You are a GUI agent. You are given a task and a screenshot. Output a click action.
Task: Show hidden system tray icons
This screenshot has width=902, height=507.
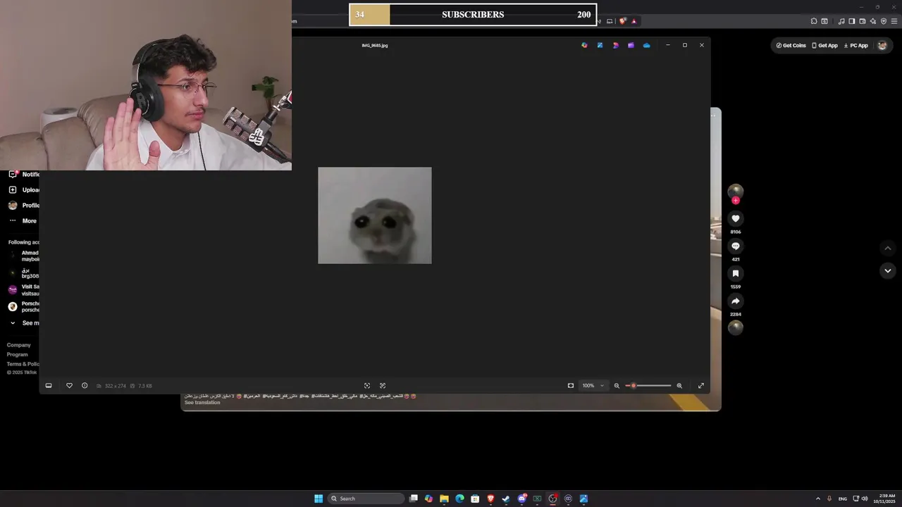[817, 499]
